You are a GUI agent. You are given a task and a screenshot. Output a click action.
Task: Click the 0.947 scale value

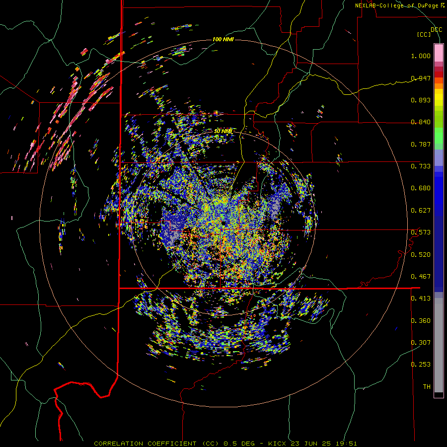click(421, 78)
